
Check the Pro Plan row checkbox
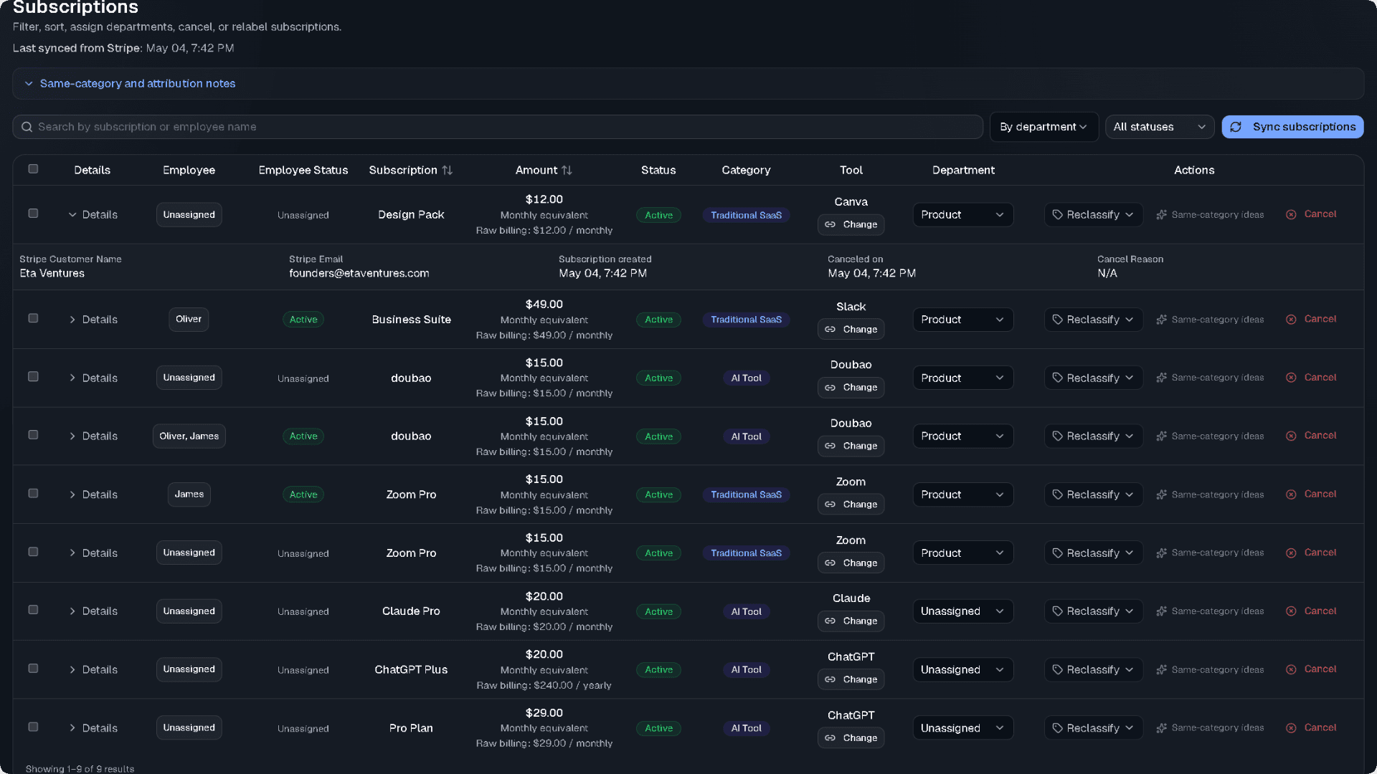point(33,727)
